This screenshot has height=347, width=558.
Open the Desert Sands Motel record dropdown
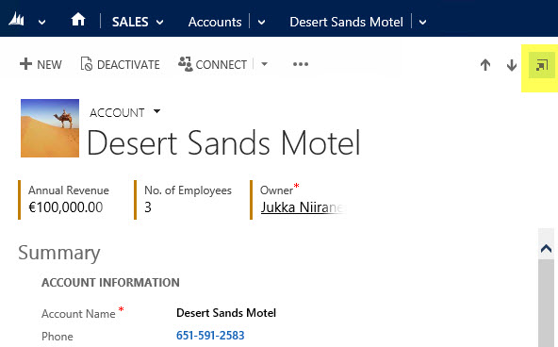click(x=422, y=23)
